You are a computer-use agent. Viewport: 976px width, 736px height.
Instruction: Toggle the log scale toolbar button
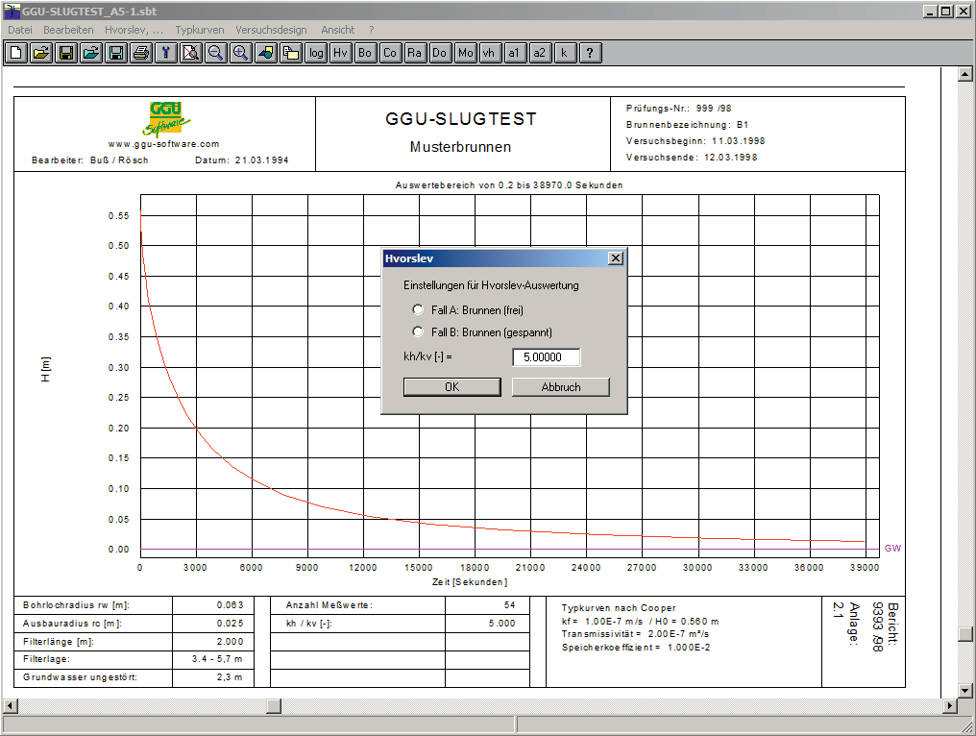pos(316,53)
